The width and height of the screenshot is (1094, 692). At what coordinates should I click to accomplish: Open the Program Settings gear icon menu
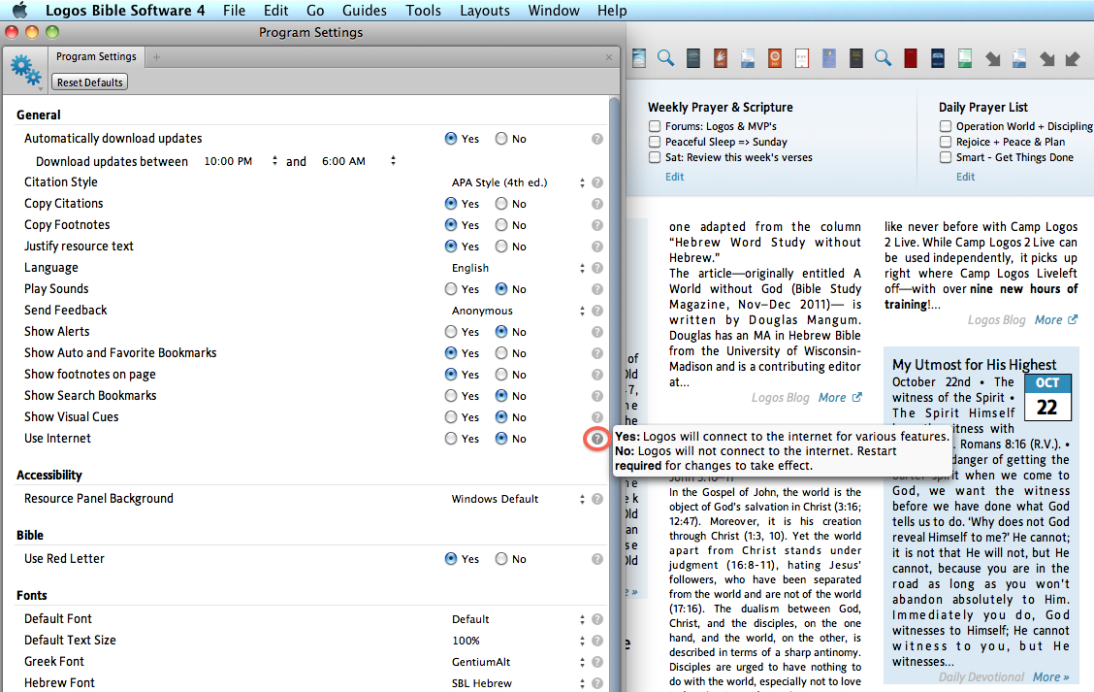coord(26,71)
